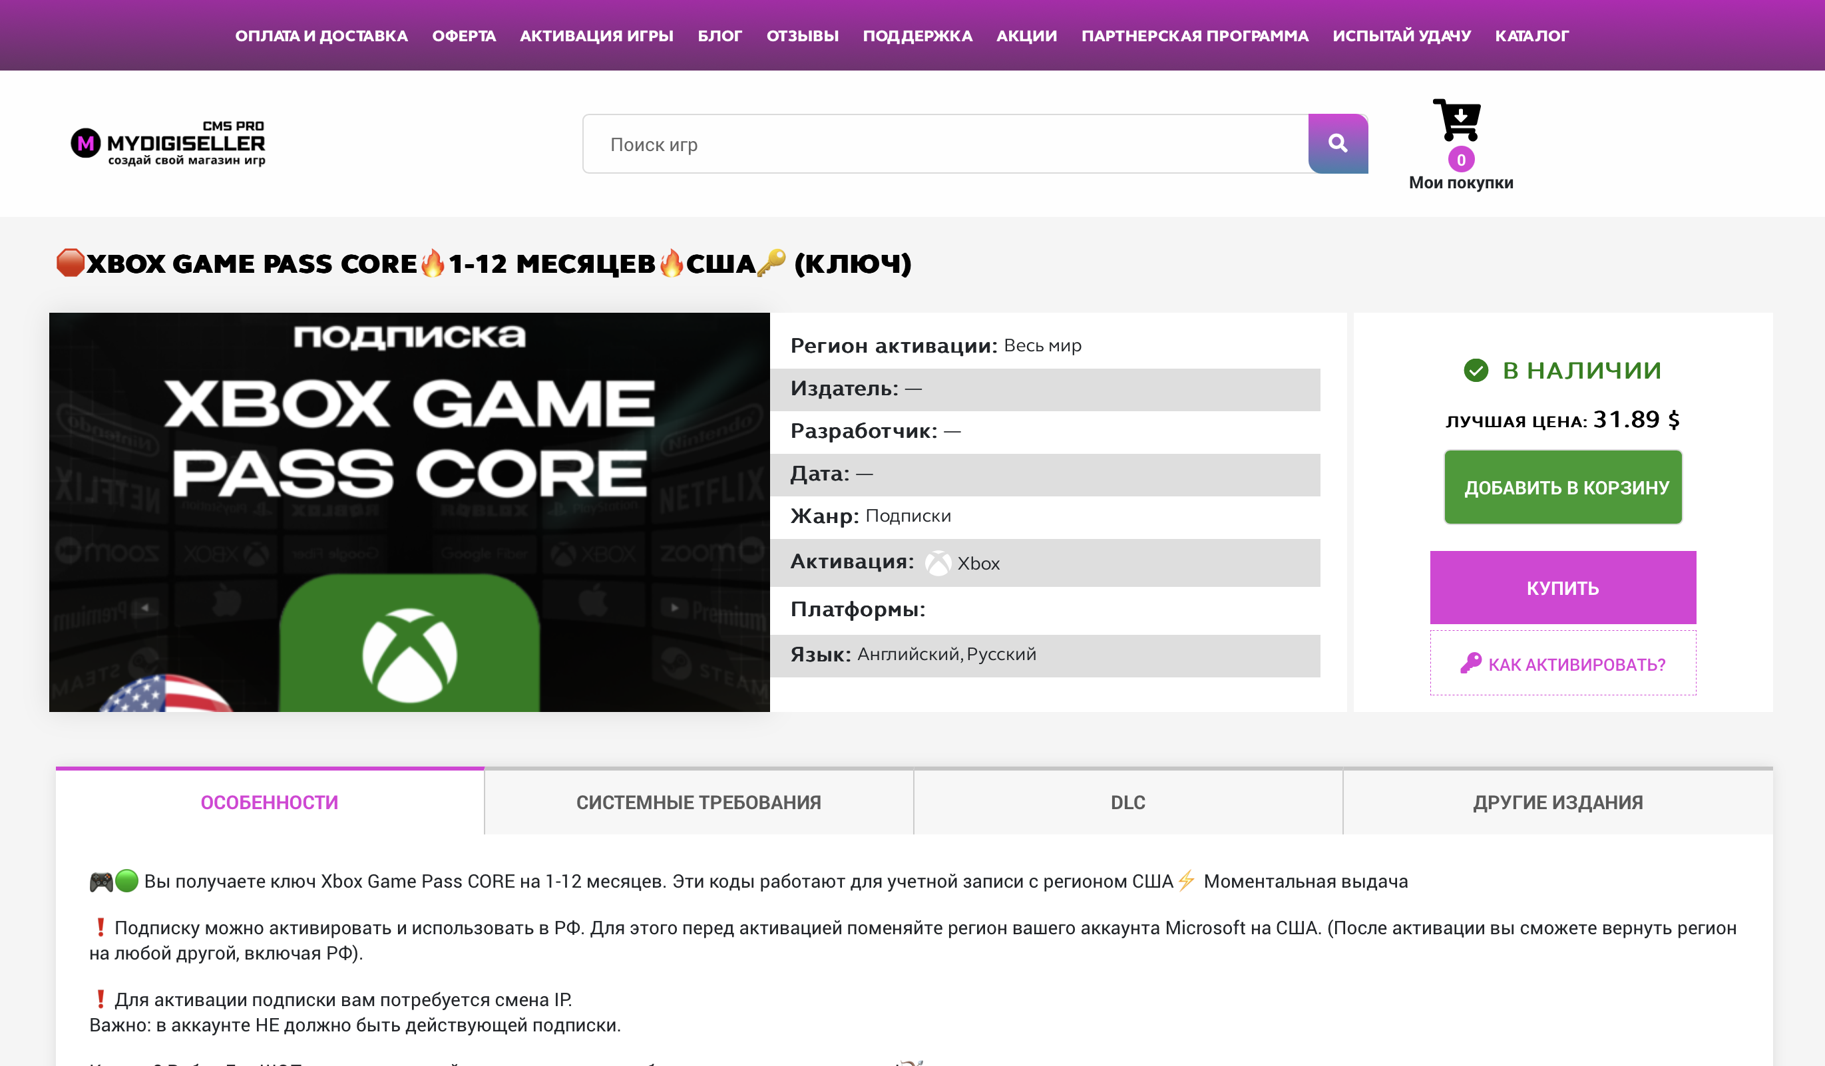The width and height of the screenshot is (1825, 1066).
Task: Open the Оферта page
Action: tap(463, 35)
